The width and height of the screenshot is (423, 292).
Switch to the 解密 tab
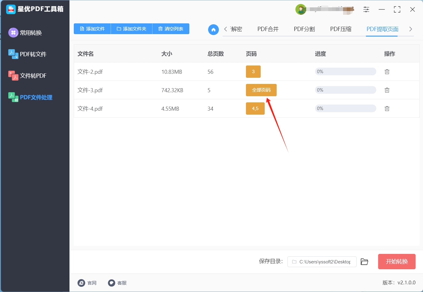[236, 29]
